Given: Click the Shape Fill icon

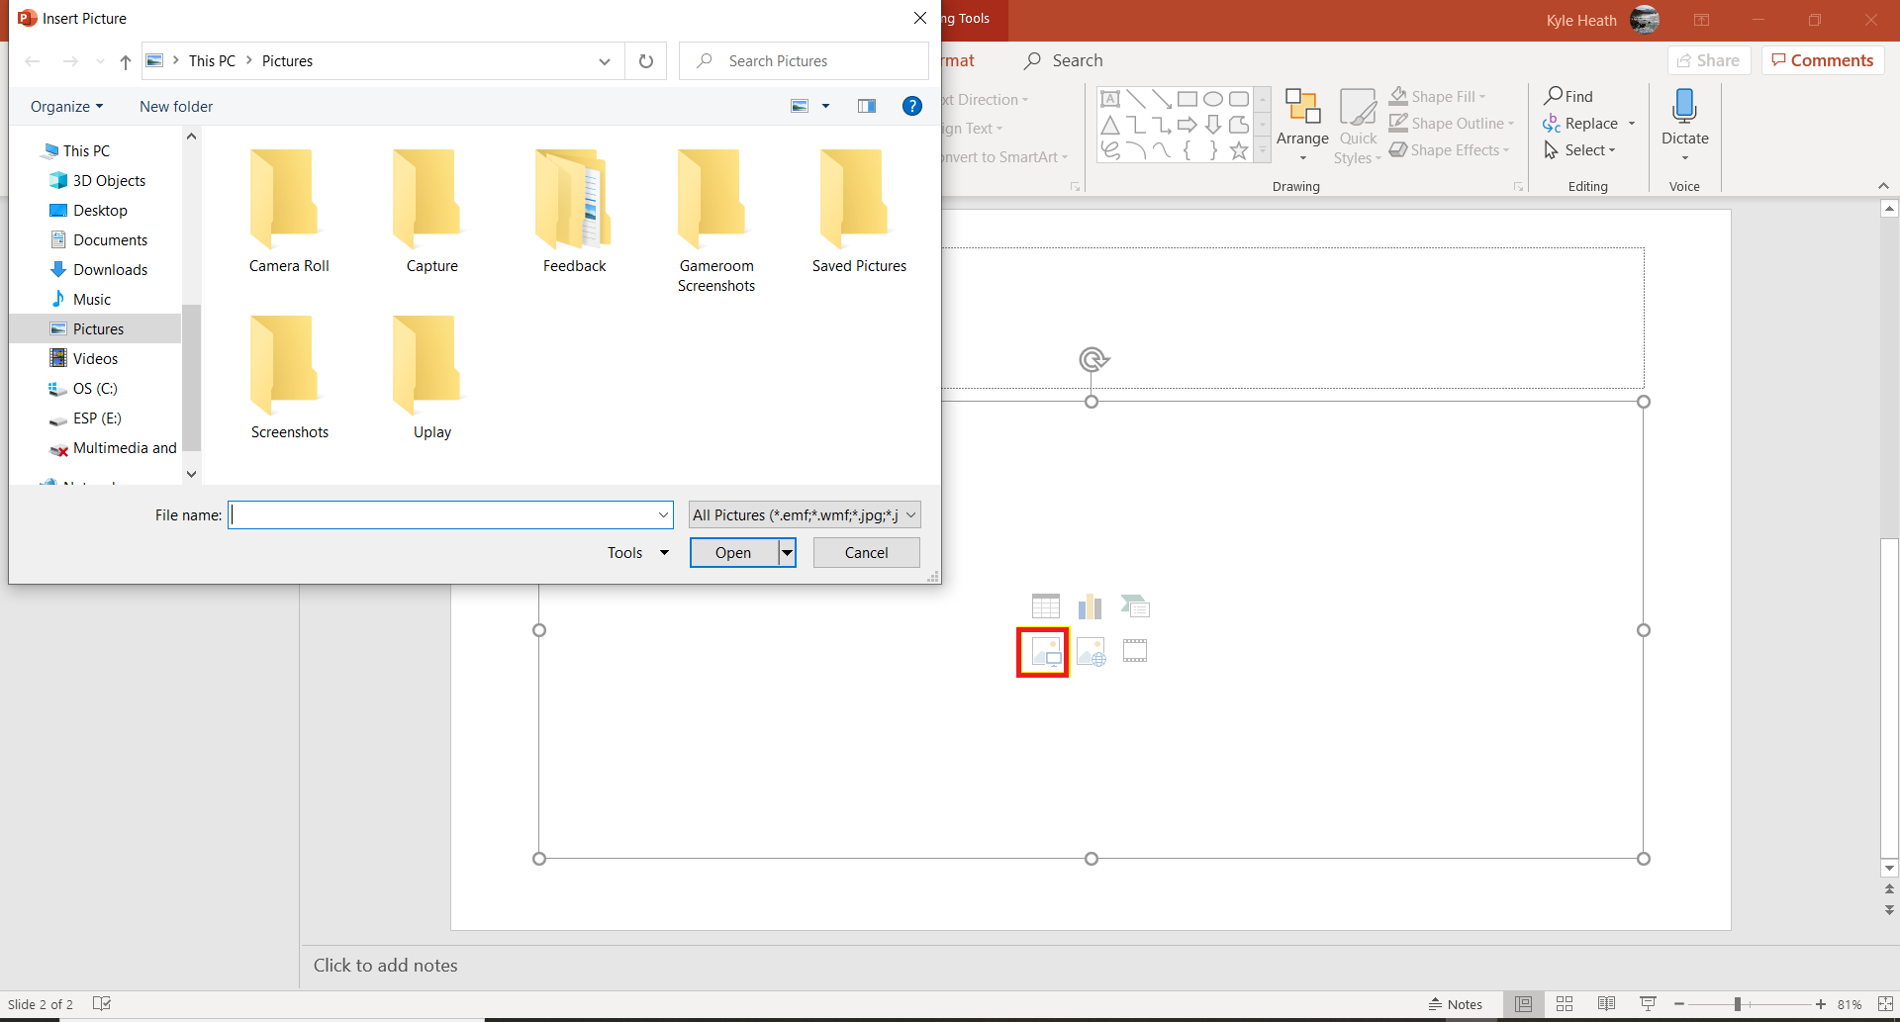Looking at the screenshot, I should 1398,95.
